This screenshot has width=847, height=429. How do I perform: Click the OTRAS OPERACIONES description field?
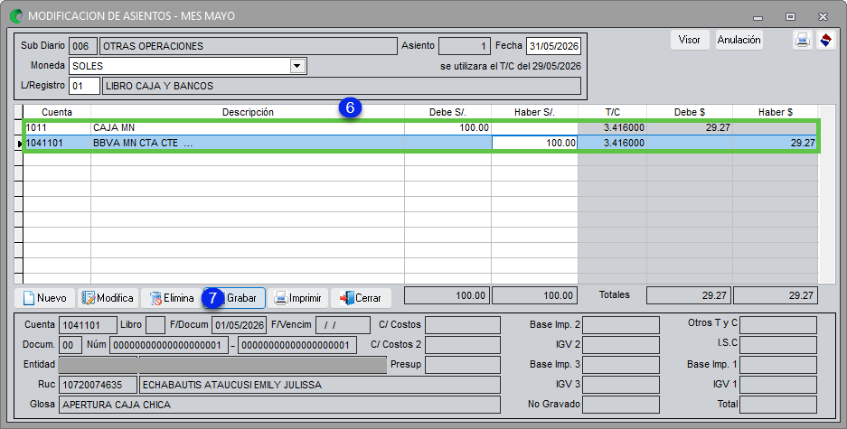(x=249, y=46)
